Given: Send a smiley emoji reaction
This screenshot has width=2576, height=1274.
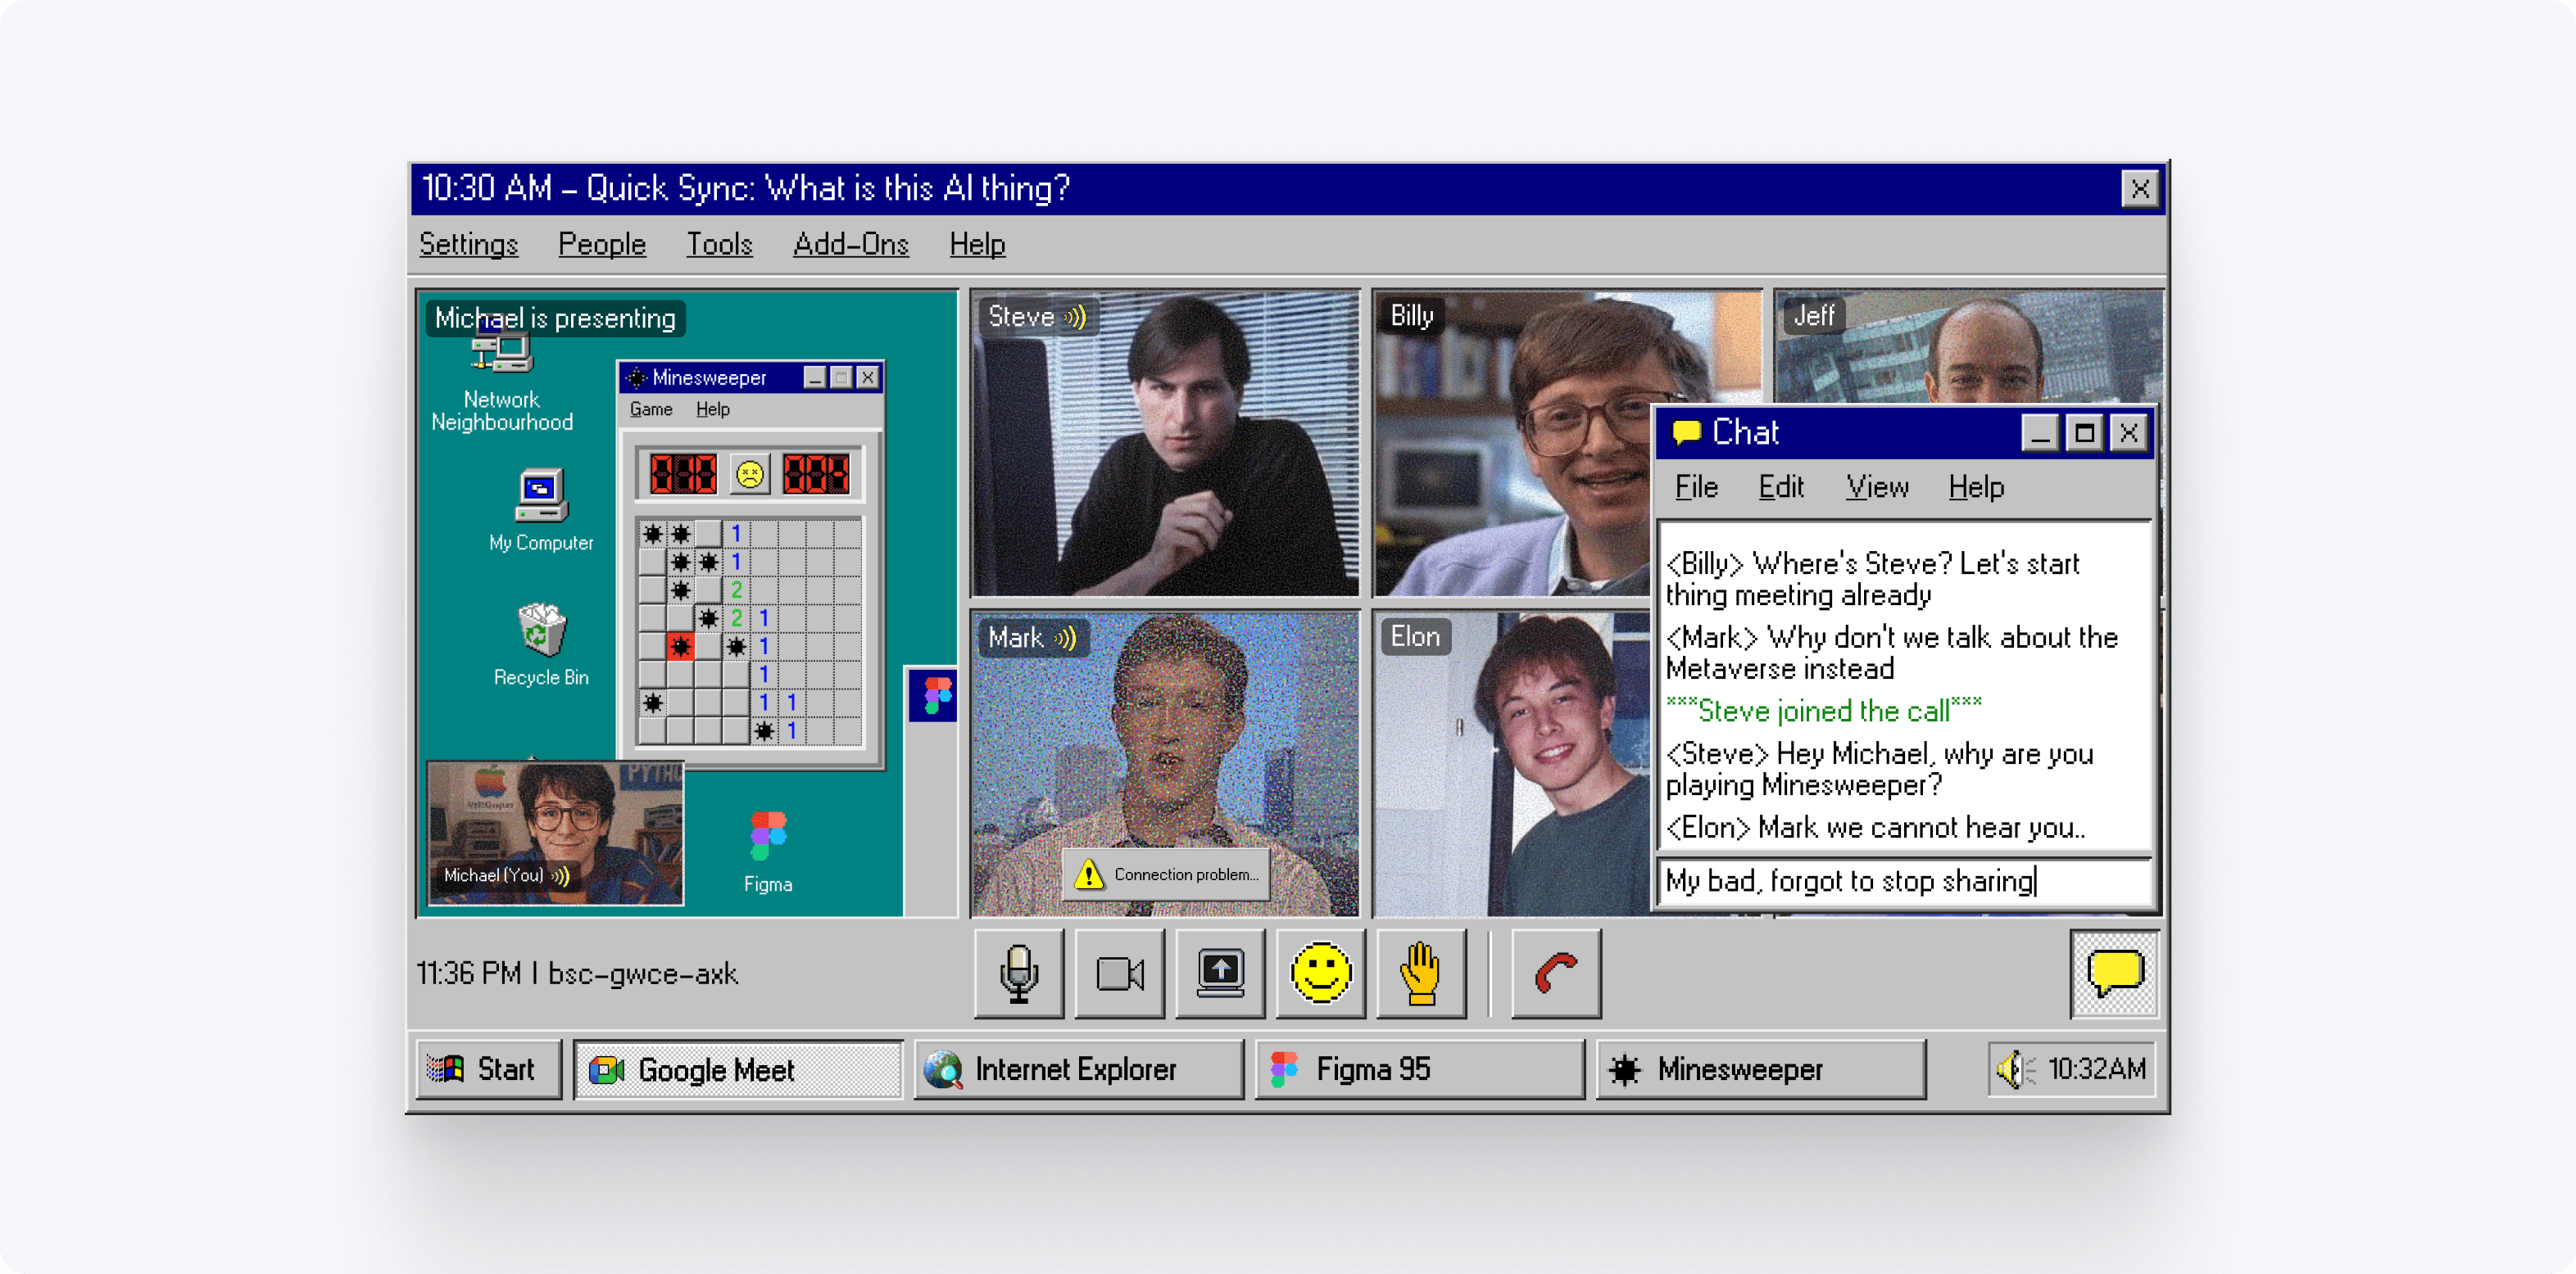Looking at the screenshot, I should click(1321, 974).
